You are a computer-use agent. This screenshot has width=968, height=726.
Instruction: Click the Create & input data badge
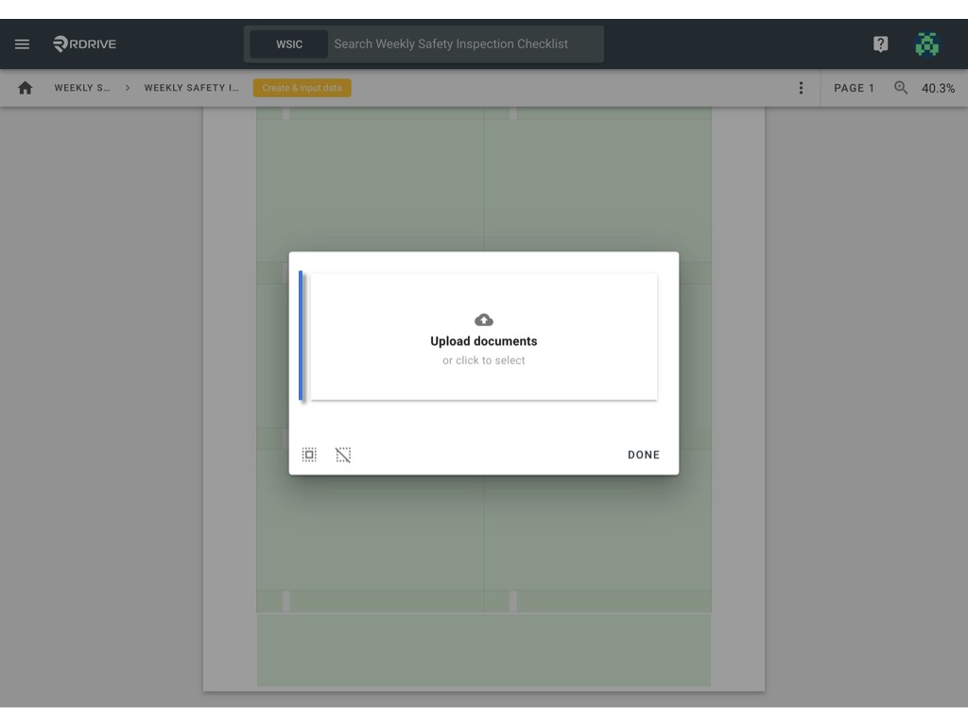302,88
